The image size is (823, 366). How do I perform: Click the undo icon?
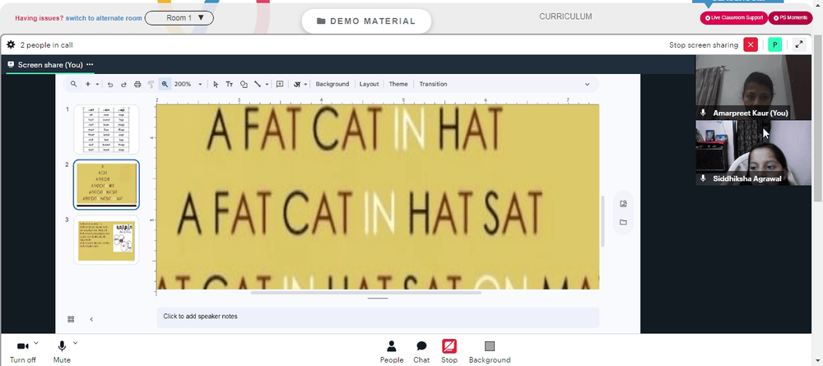tap(110, 84)
